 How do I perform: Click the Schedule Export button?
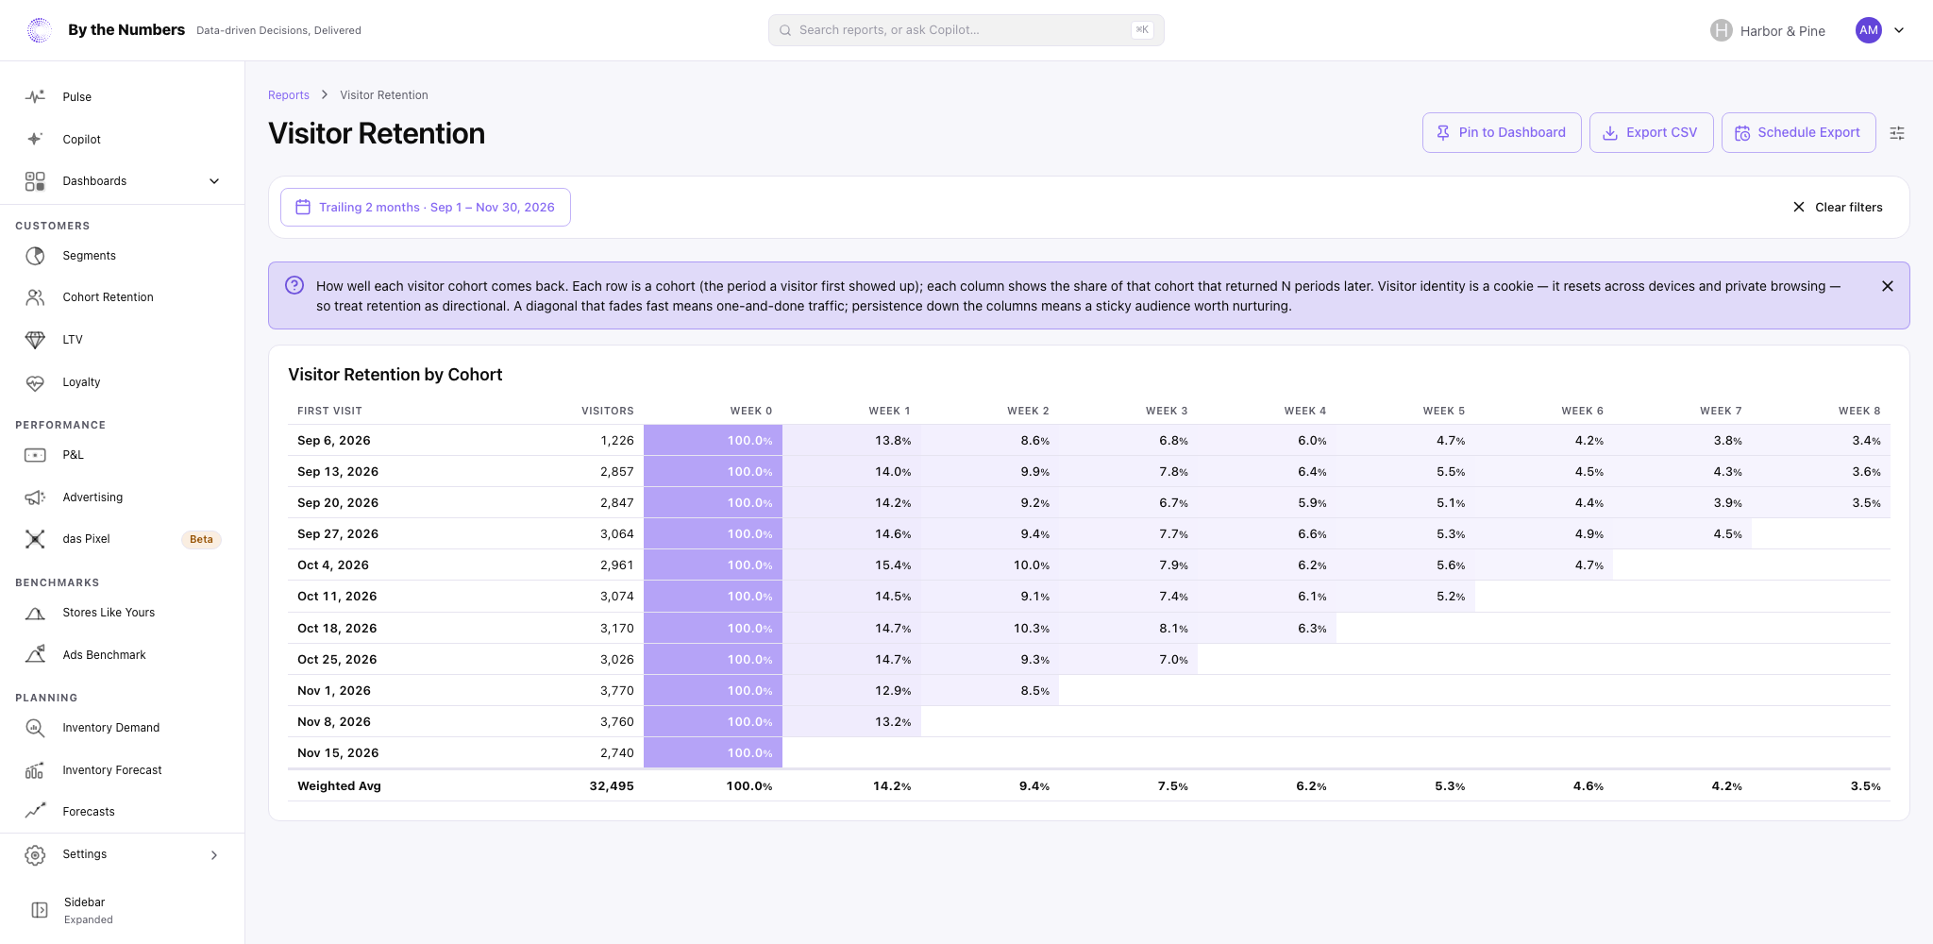(1798, 133)
